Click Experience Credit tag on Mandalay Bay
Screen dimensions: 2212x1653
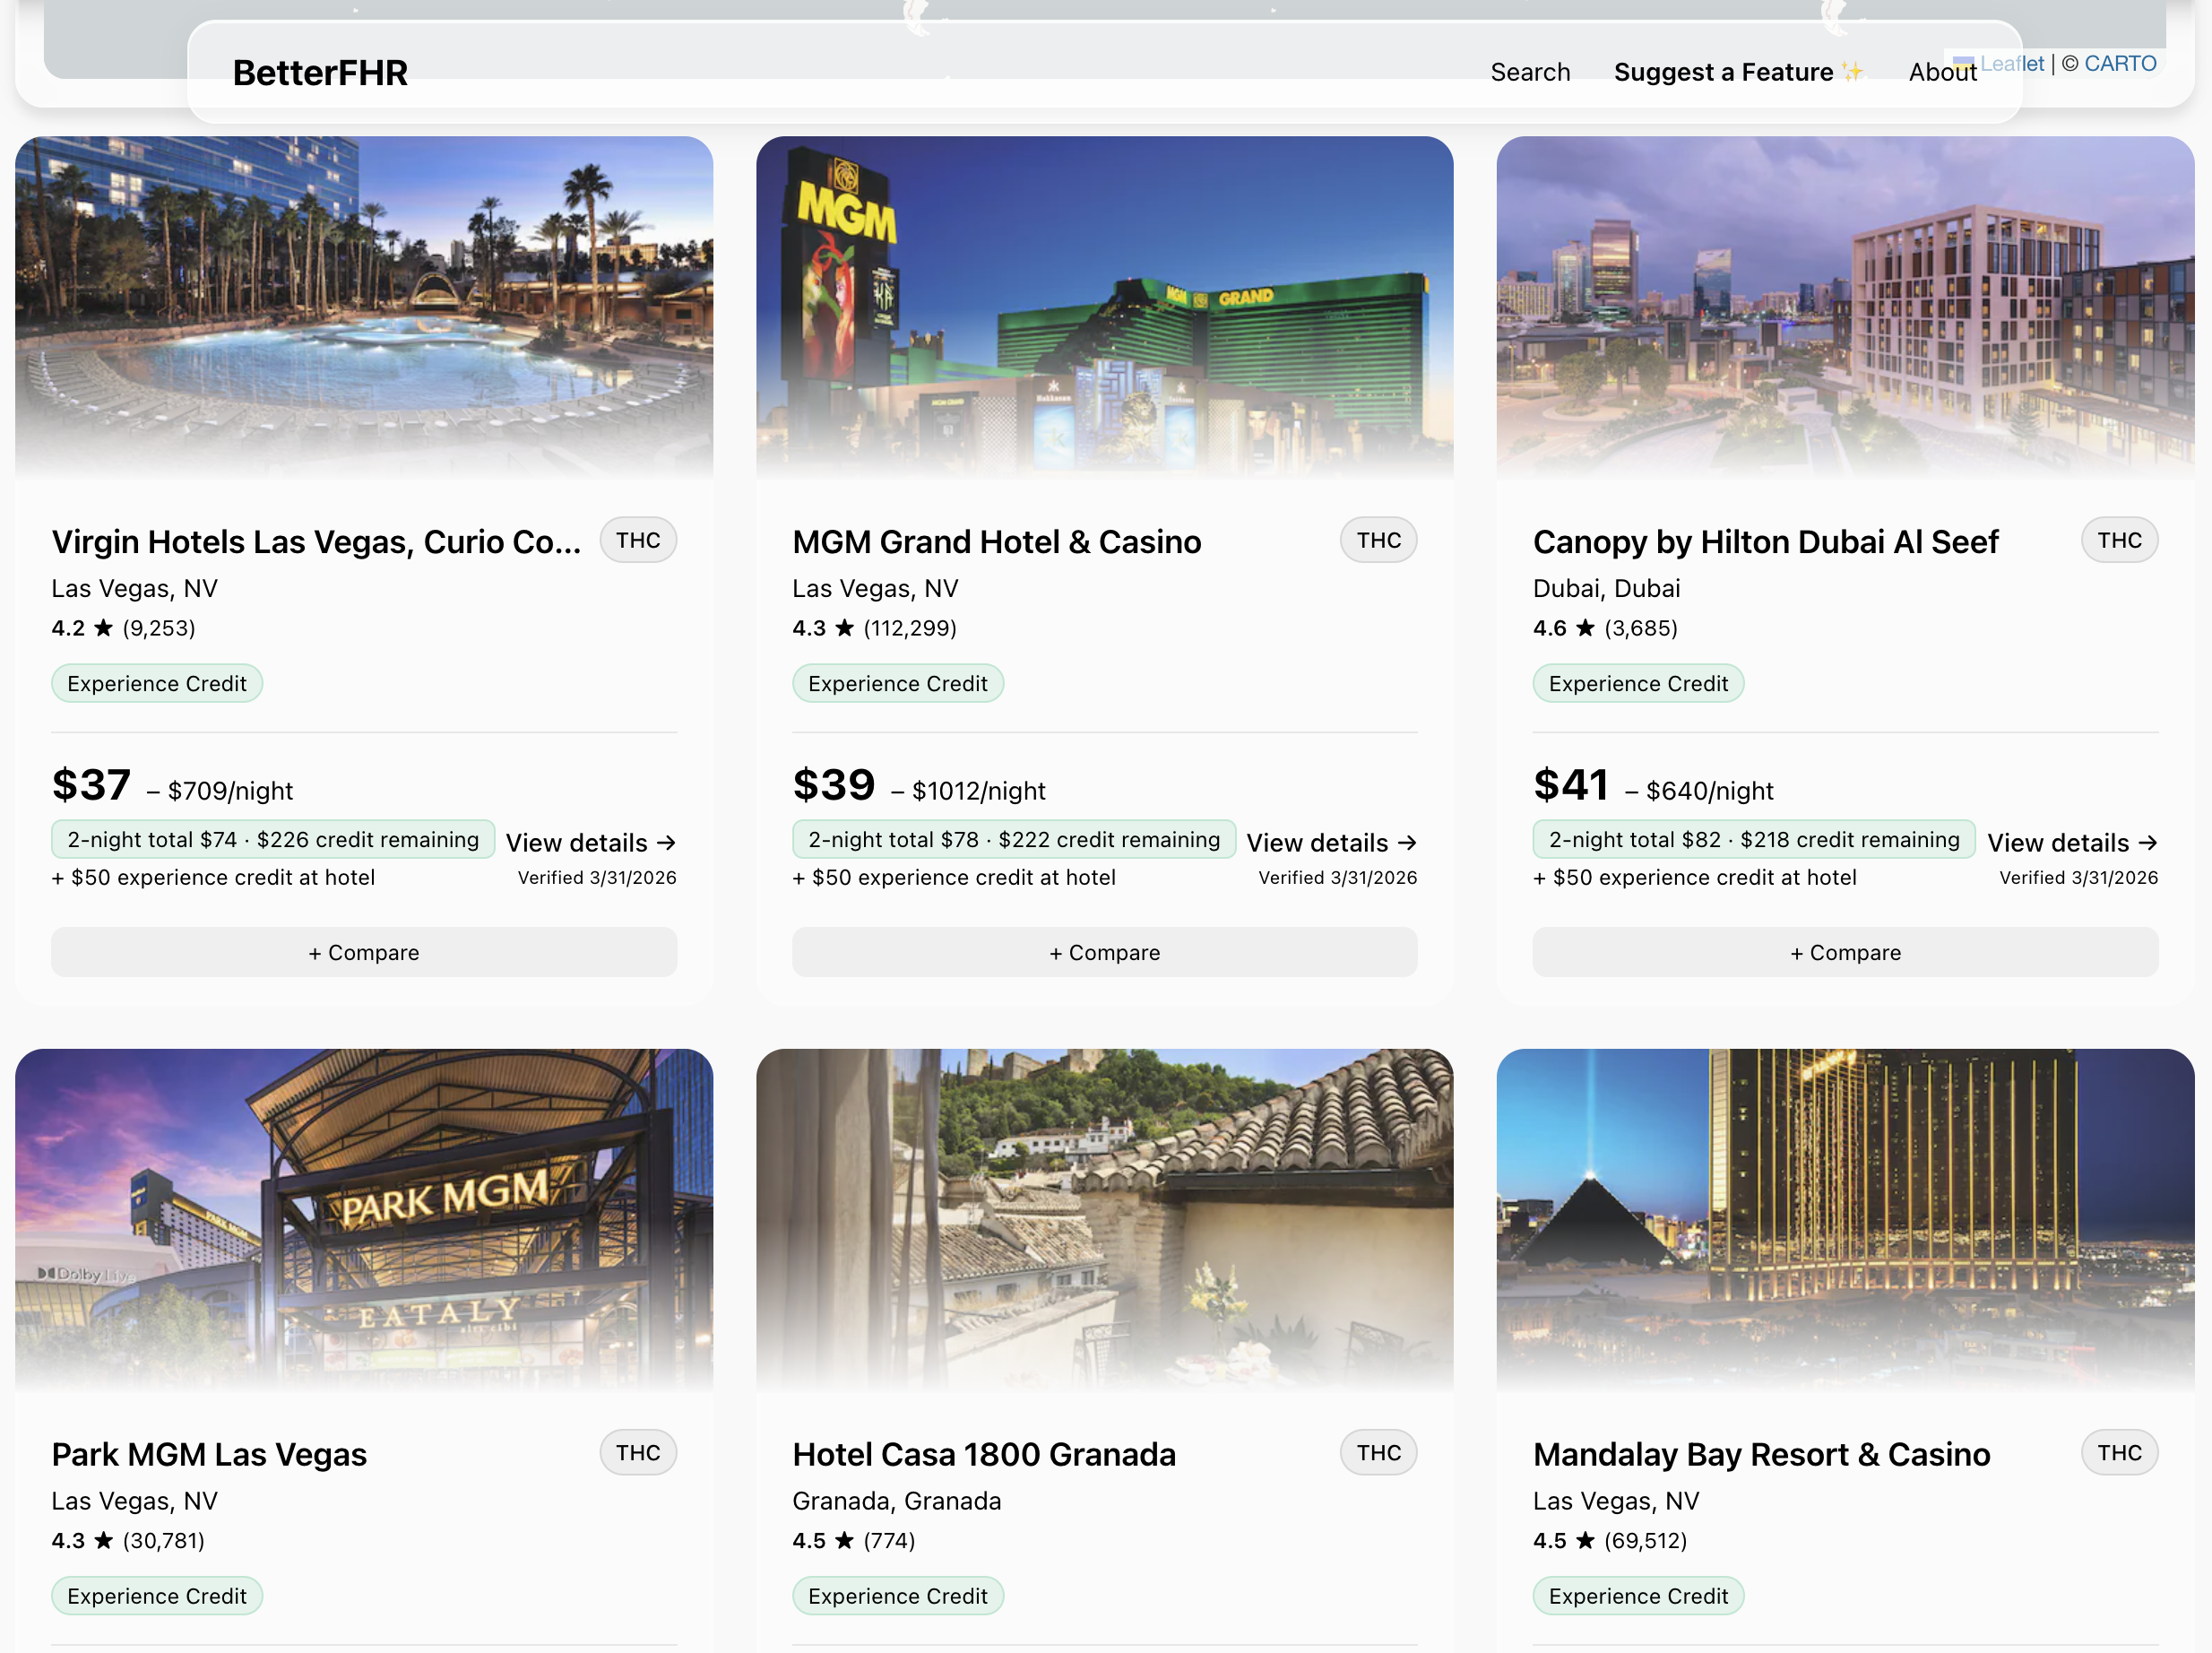[1638, 1595]
